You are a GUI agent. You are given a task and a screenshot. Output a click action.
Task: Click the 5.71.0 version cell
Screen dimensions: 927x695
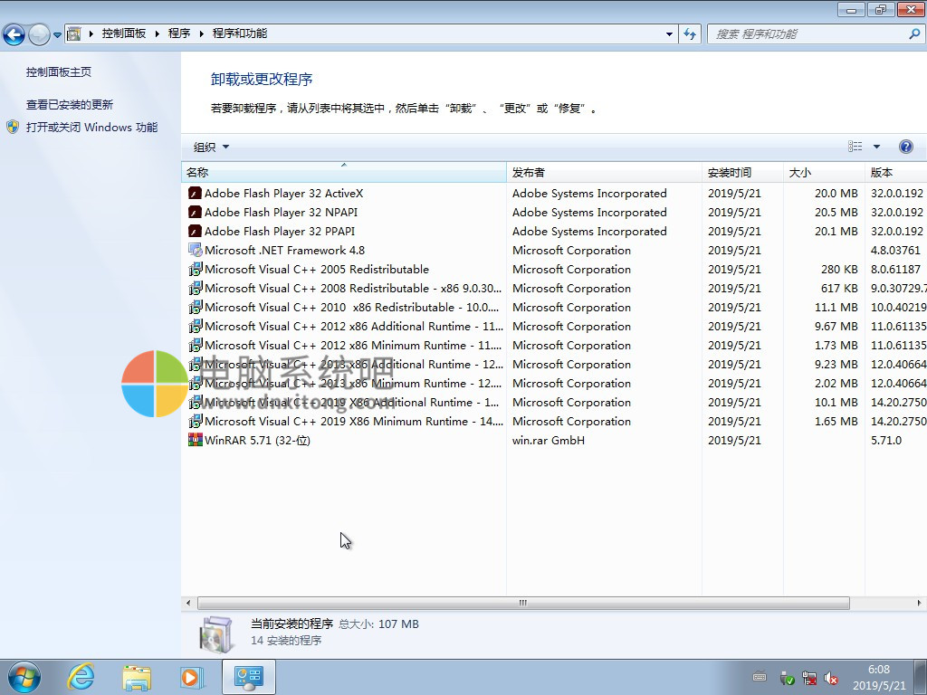point(885,441)
